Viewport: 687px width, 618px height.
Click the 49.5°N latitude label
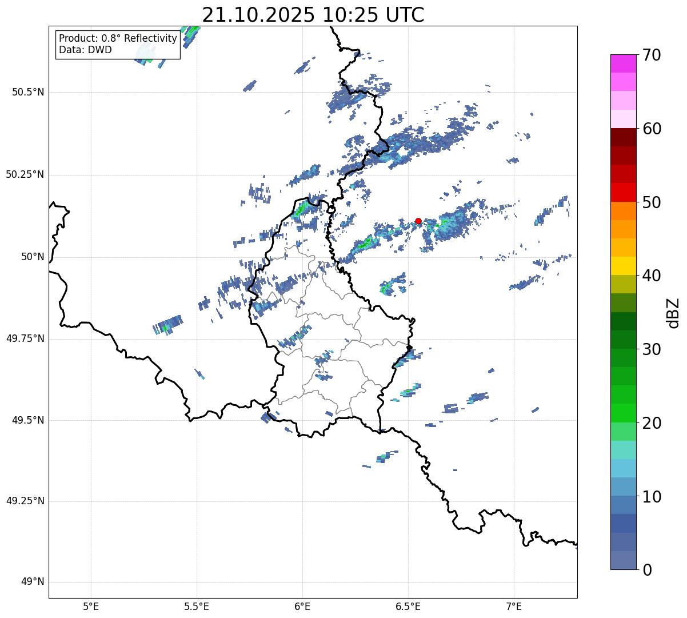tap(28, 420)
